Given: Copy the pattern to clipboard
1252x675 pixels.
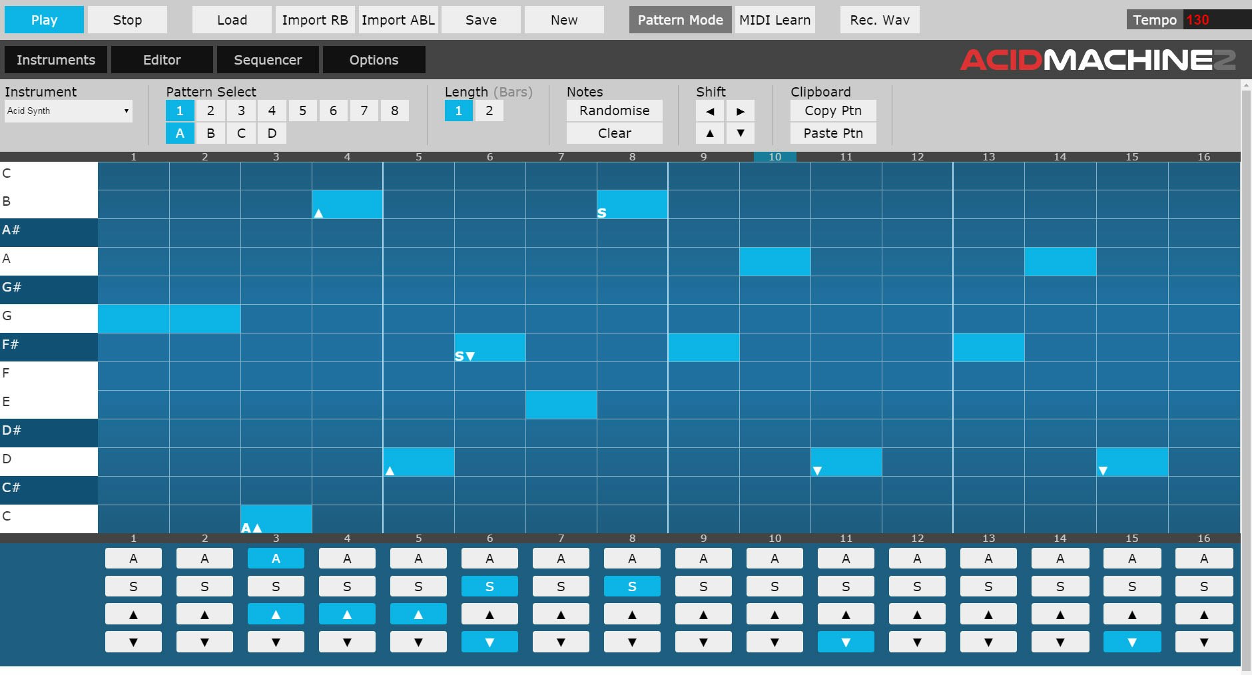Looking at the screenshot, I should [x=833, y=111].
